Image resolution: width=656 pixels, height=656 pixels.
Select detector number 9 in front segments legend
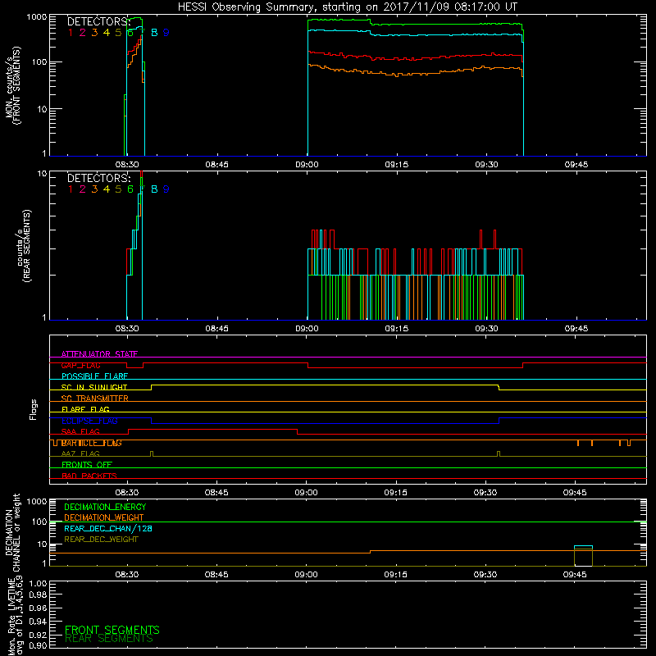[166, 33]
